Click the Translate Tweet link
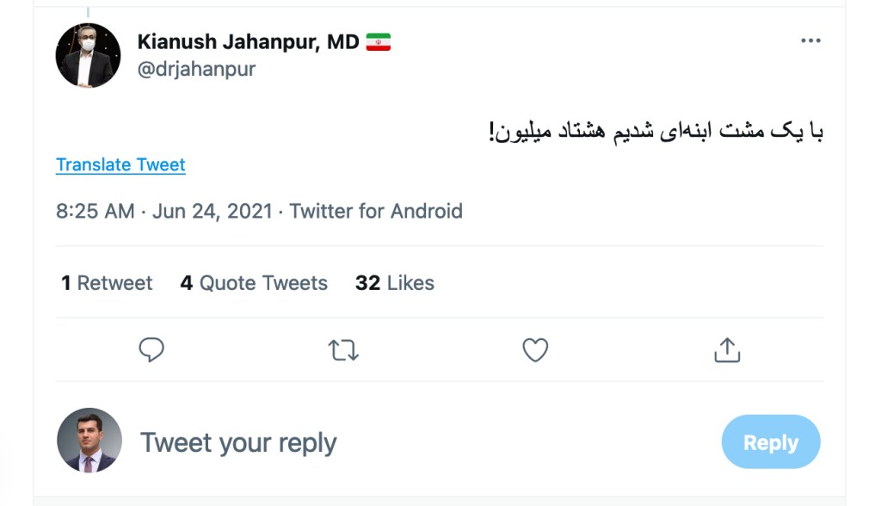The width and height of the screenshot is (881, 506). click(x=120, y=164)
